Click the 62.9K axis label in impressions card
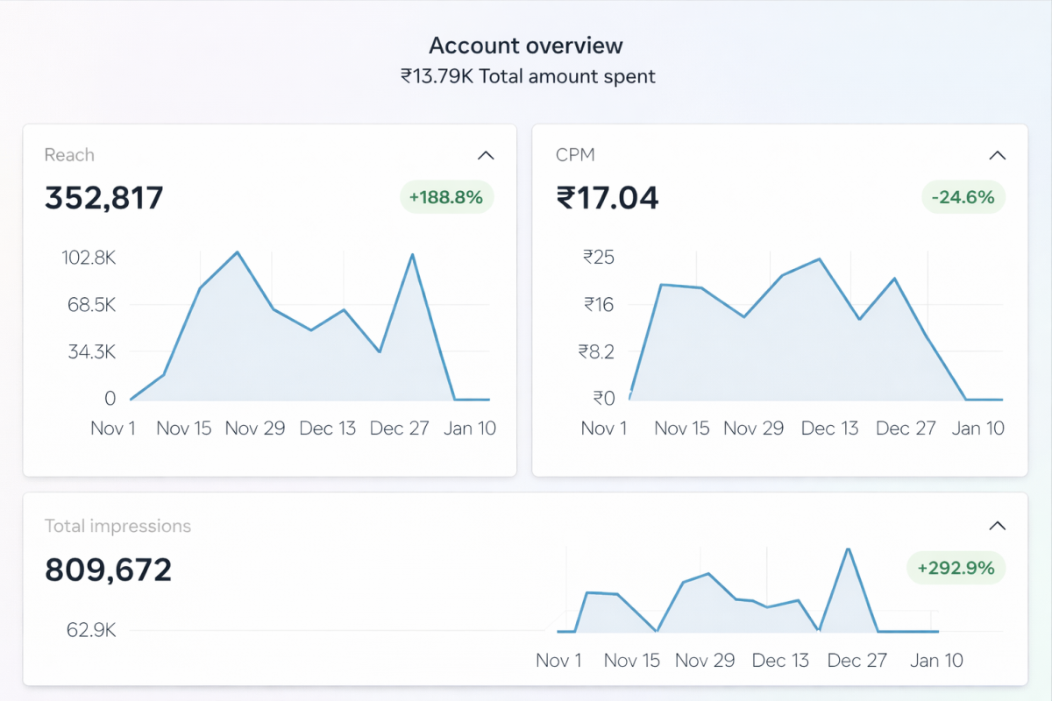The width and height of the screenshot is (1052, 701). [x=91, y=630]
